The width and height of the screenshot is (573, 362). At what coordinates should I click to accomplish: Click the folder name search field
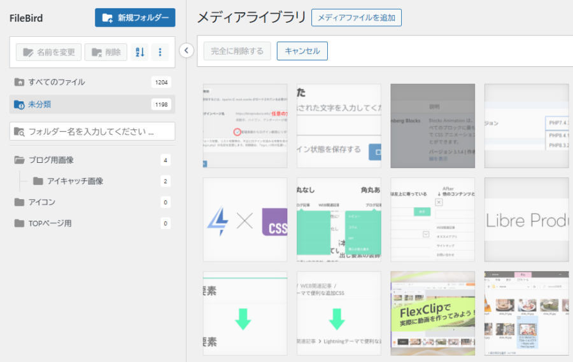point(92,132)
